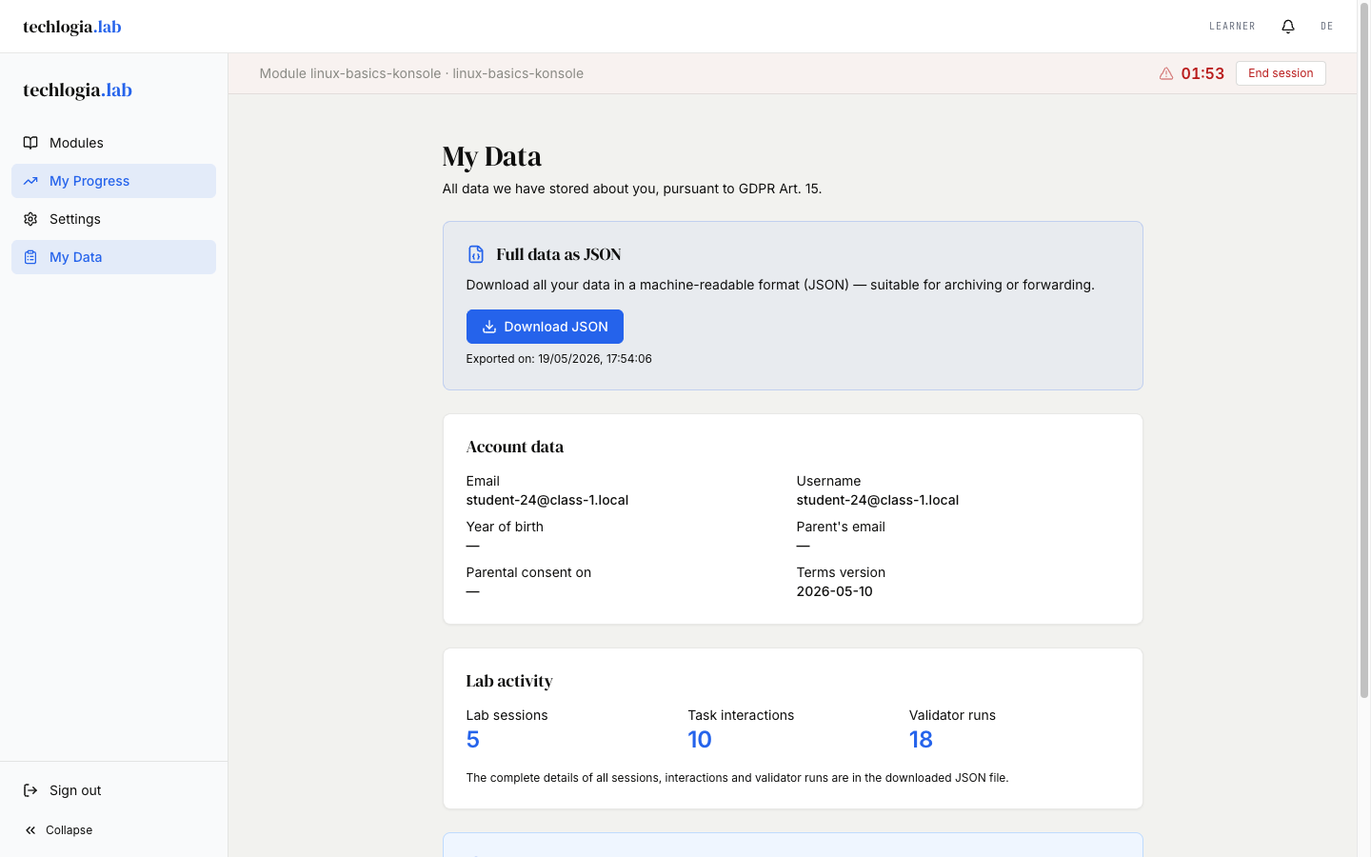Click the Account data heading

[515, 447]
